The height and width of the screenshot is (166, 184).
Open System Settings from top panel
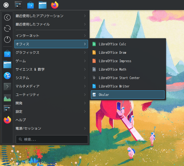tap(18, 5)
